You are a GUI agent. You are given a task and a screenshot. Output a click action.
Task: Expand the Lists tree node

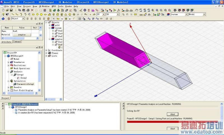pos(46,56)
